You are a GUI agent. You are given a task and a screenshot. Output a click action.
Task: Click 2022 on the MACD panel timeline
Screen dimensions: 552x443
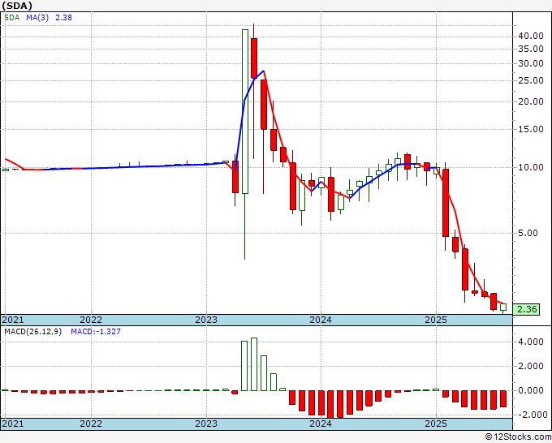pos(91,424)
